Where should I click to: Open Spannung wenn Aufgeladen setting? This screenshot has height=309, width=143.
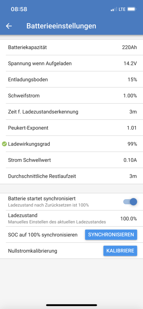(71, 63)
